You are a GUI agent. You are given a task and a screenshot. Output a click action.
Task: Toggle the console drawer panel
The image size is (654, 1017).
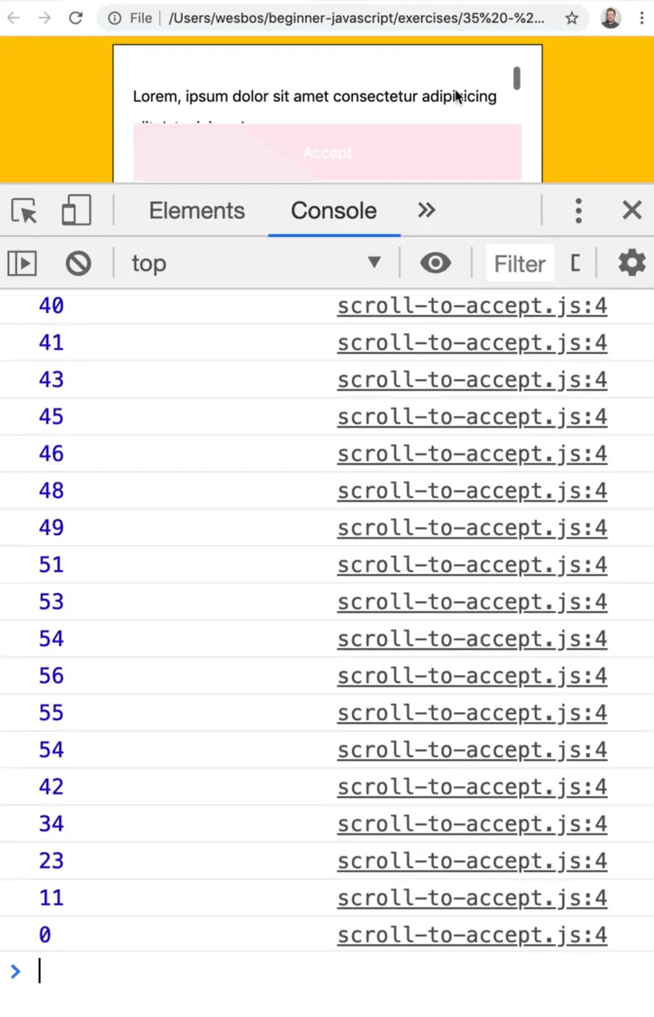[21, 263]
